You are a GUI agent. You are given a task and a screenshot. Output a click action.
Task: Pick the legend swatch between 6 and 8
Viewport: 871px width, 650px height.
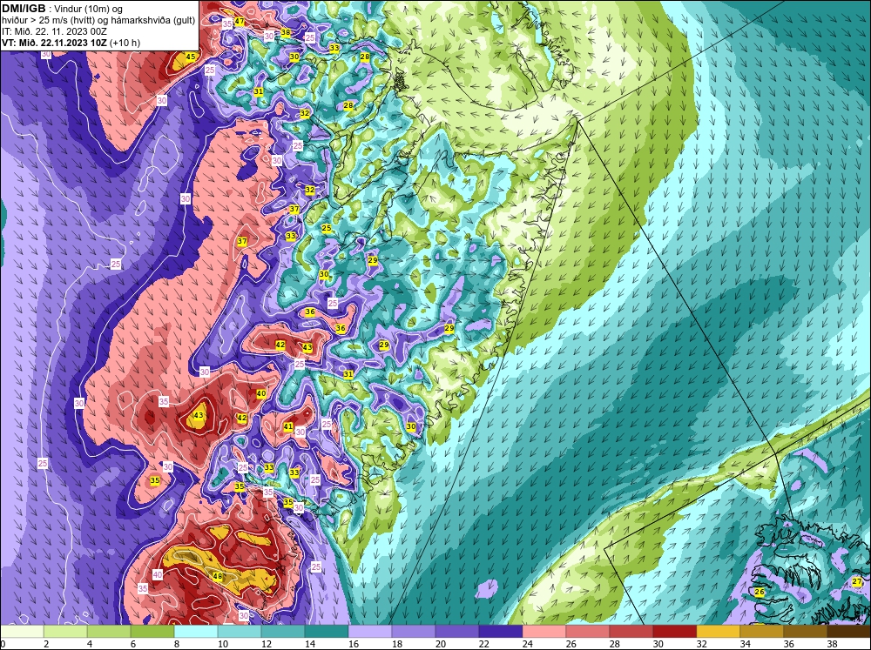click(152, 632)
